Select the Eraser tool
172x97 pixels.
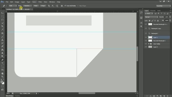(x=2, y=46)
